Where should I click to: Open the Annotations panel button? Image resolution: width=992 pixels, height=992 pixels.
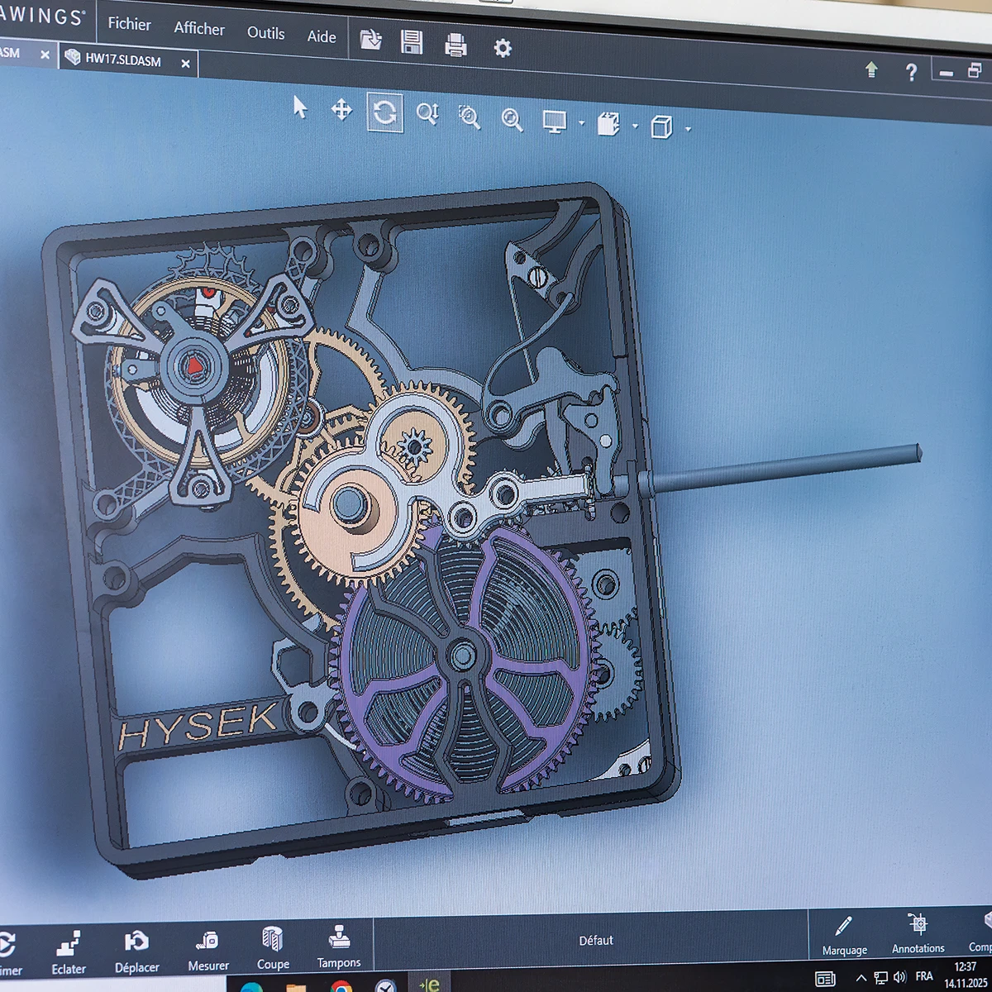(918, 933)
